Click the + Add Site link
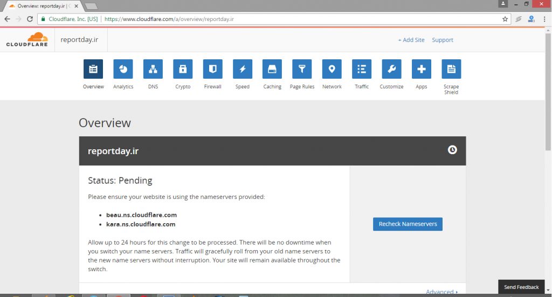 pyautogui.click(x=411, y=40)
